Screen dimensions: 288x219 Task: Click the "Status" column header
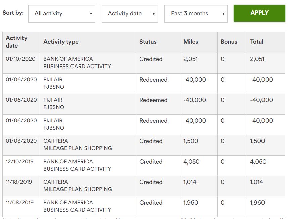coord(148,42)
